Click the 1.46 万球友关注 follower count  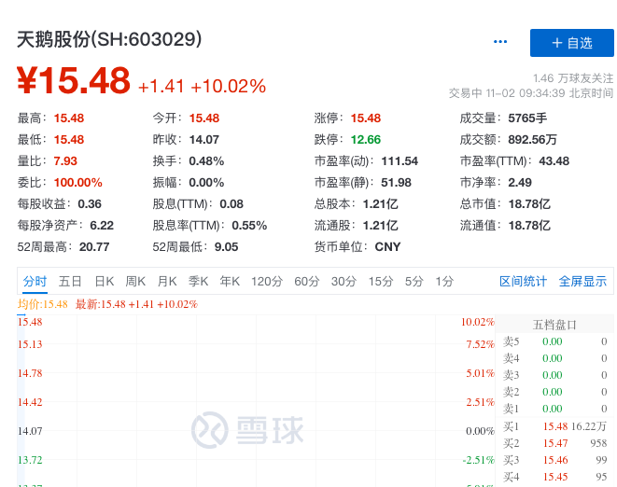(x=573, y=78)
